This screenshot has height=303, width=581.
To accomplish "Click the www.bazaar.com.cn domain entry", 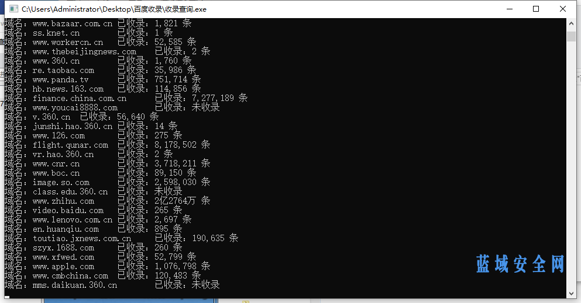I will click(72, 23).
